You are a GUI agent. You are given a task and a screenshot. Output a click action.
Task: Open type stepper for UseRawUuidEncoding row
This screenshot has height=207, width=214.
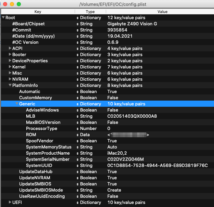coord(78,196)
